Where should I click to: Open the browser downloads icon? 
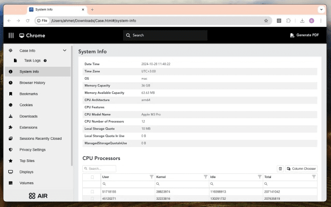(302, 21)
